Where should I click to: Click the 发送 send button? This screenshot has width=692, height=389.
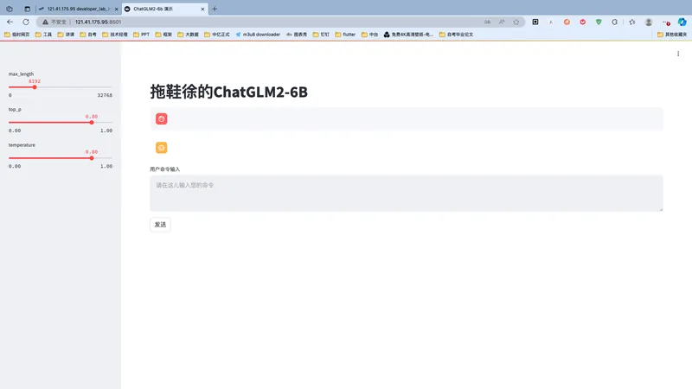coord(160,225)
